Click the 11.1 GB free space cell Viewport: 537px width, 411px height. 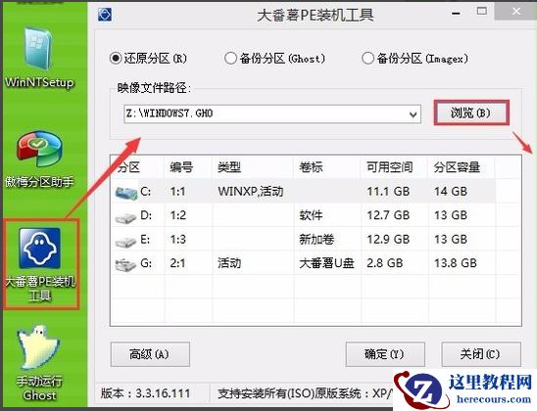[x=388, y=192]
